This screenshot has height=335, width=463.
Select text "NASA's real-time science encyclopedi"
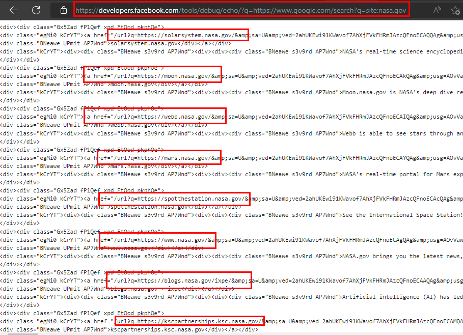pyautogui.click(x=402, y=51)
